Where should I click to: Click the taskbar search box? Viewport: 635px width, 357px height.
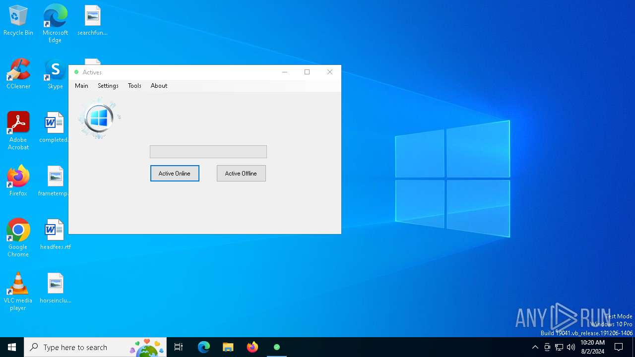coord(95,347)
